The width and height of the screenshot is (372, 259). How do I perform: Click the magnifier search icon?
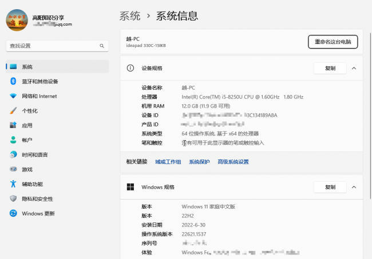pos(102,46)
